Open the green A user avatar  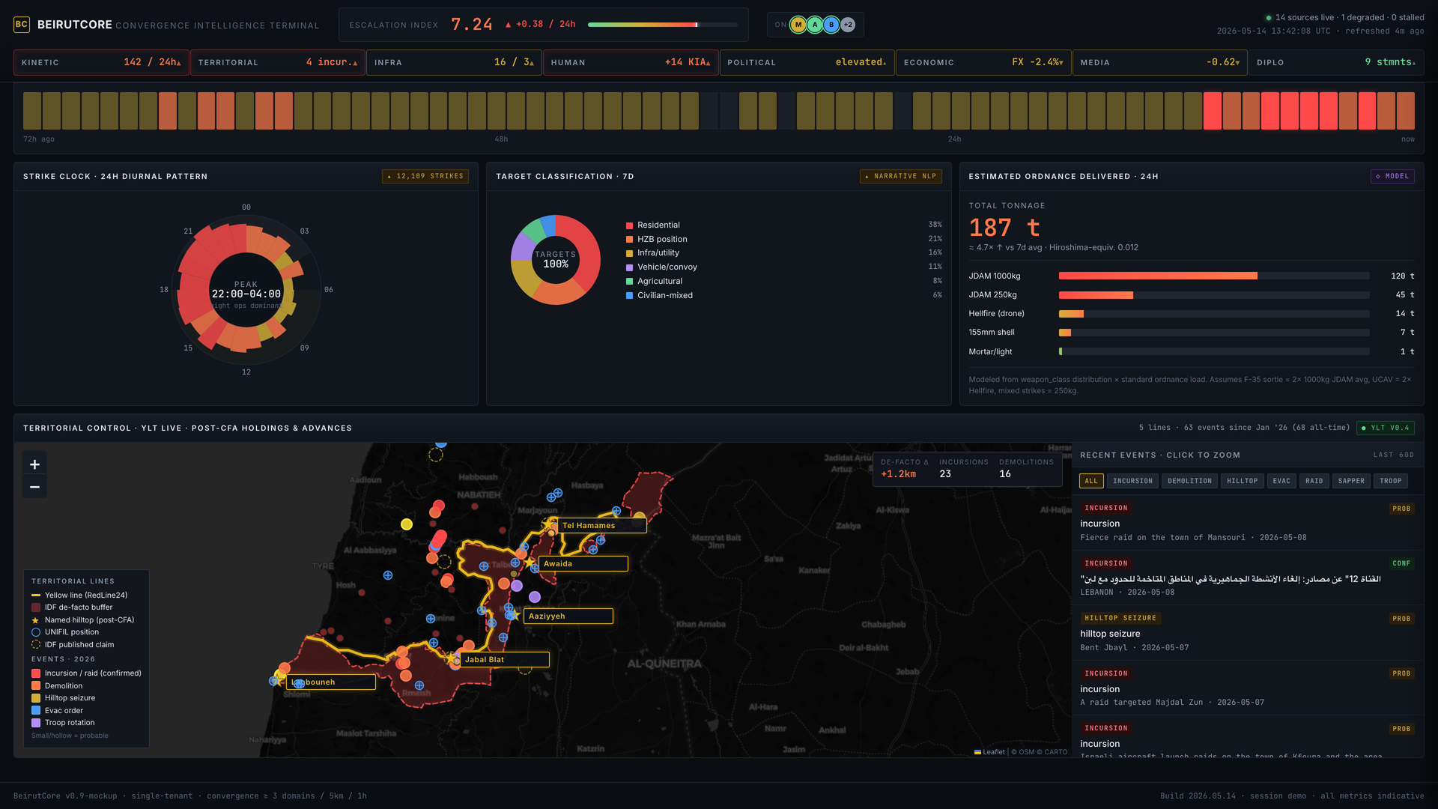click(x=815, y=25)
